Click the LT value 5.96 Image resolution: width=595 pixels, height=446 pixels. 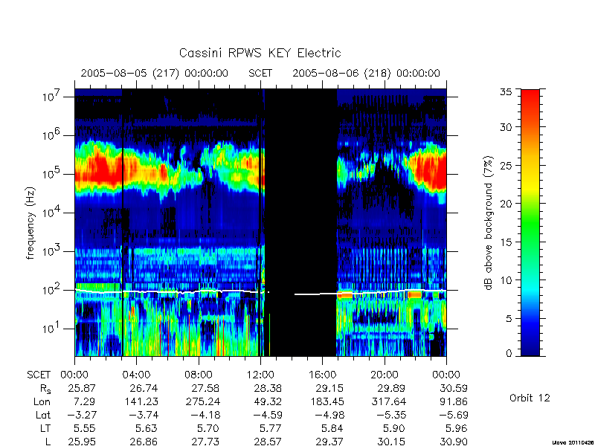pos(456,428)
